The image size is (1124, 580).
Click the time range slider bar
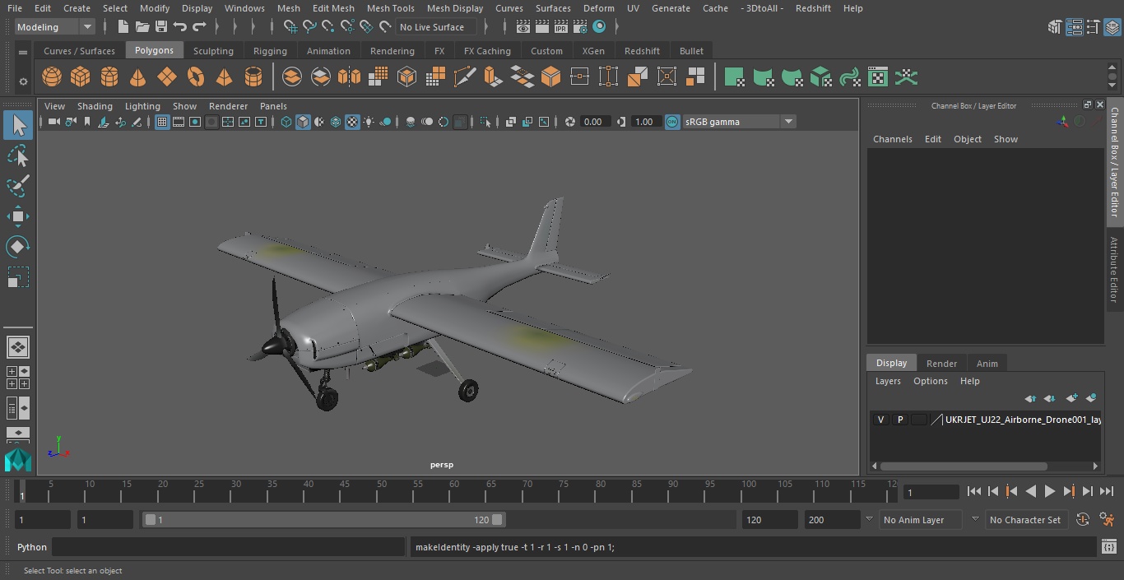coord(323,520)
